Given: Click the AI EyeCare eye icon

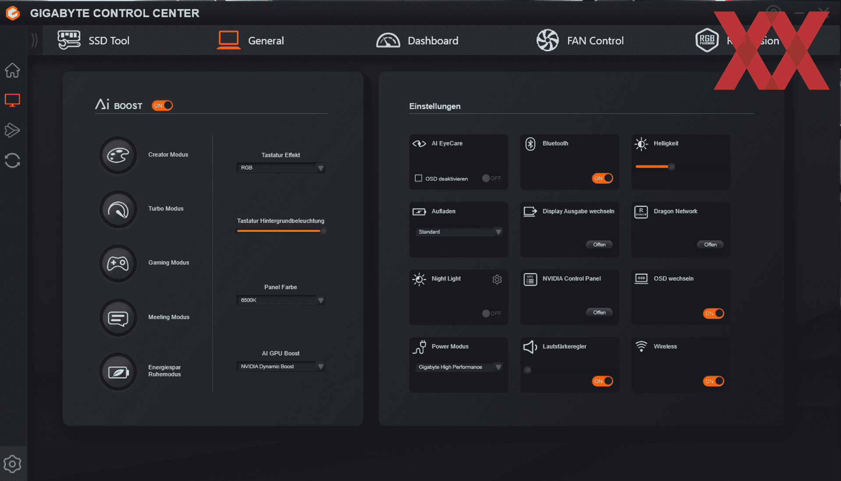Looking at the screenshot, I should 419,144.
